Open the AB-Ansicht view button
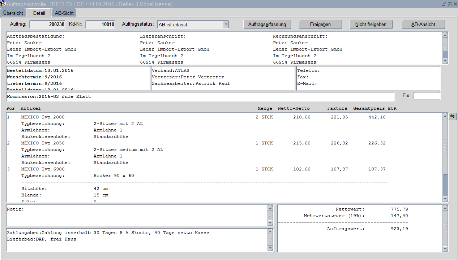The image size is (458, 260). click(x=423, y=25)
